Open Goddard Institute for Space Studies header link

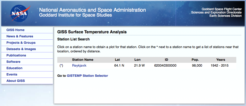point(75,15)
